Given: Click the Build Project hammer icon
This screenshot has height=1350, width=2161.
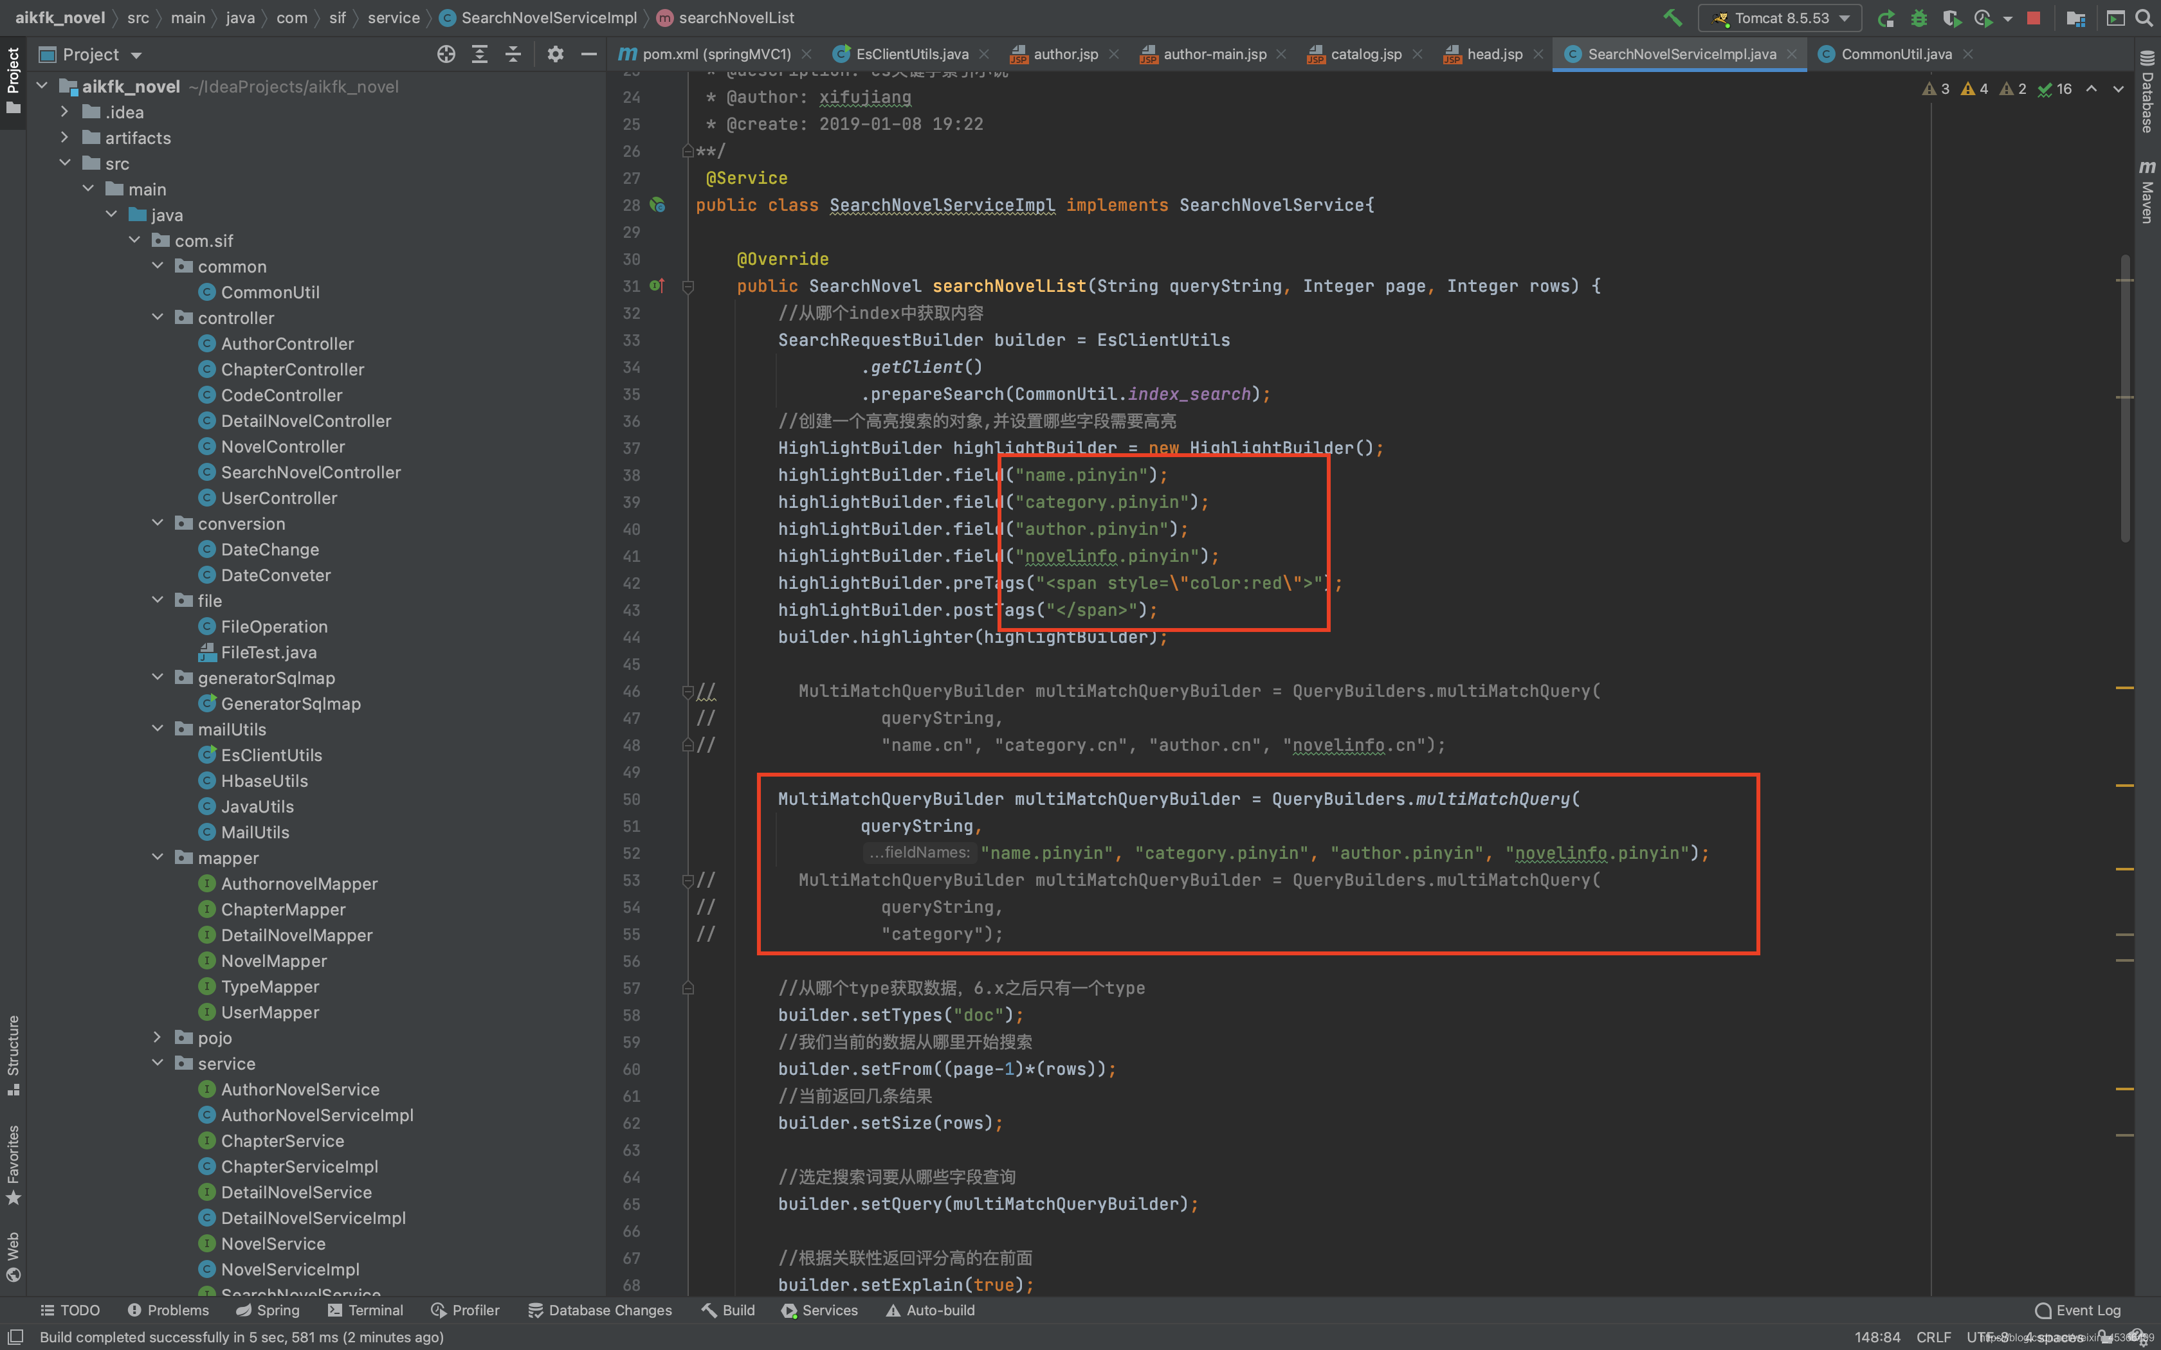Looking at the screenshot, I should coord(1673,18).
